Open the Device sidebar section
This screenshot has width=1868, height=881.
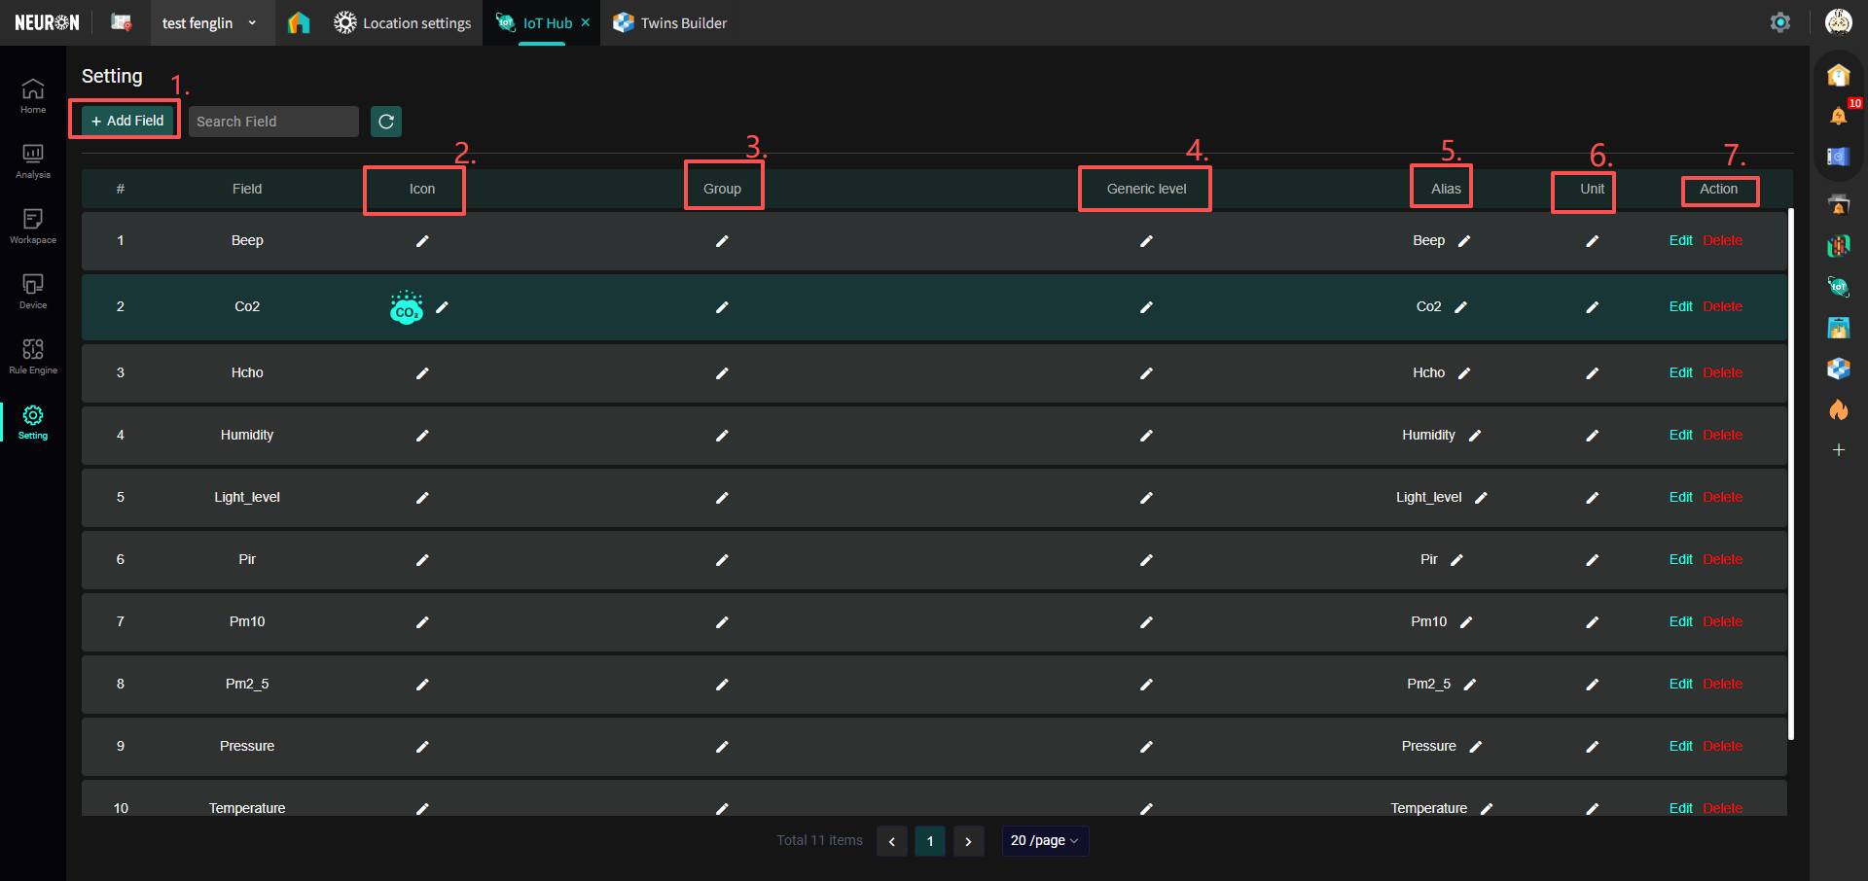point(33,291)
